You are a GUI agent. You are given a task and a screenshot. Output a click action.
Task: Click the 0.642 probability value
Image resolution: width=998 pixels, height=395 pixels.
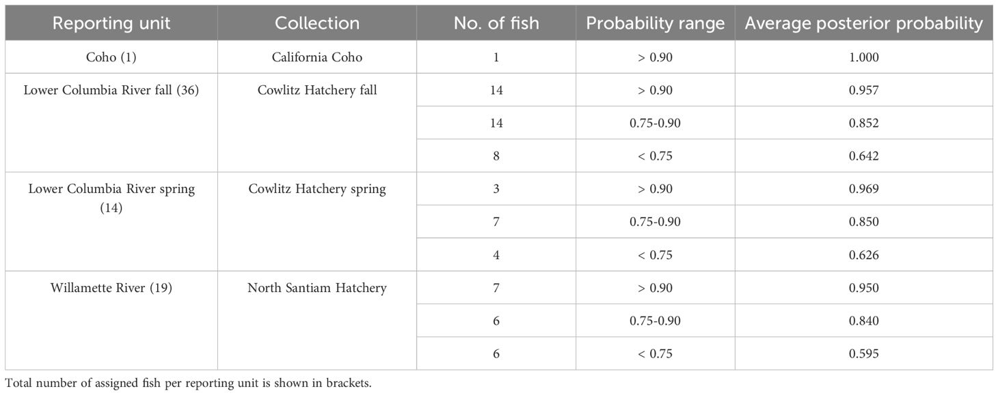coord(863,156)
